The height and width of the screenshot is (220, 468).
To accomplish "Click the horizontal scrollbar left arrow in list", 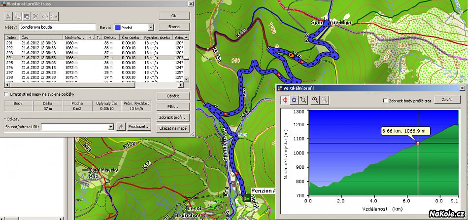I will coord(7,85).
